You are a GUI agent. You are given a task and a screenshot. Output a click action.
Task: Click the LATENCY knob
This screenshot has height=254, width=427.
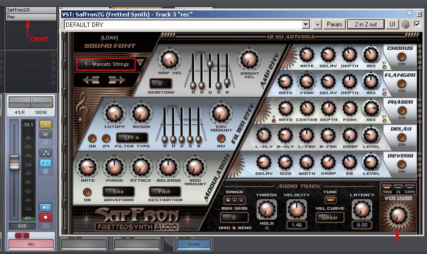coord(362,209)
